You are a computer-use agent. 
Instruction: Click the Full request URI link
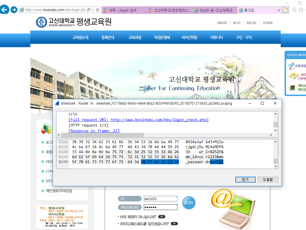tap(139, 120)
